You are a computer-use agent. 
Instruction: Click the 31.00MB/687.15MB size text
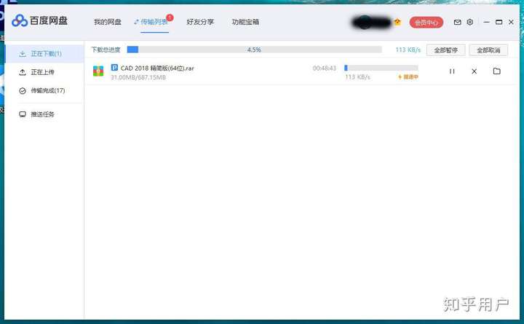tap(138, 77)
